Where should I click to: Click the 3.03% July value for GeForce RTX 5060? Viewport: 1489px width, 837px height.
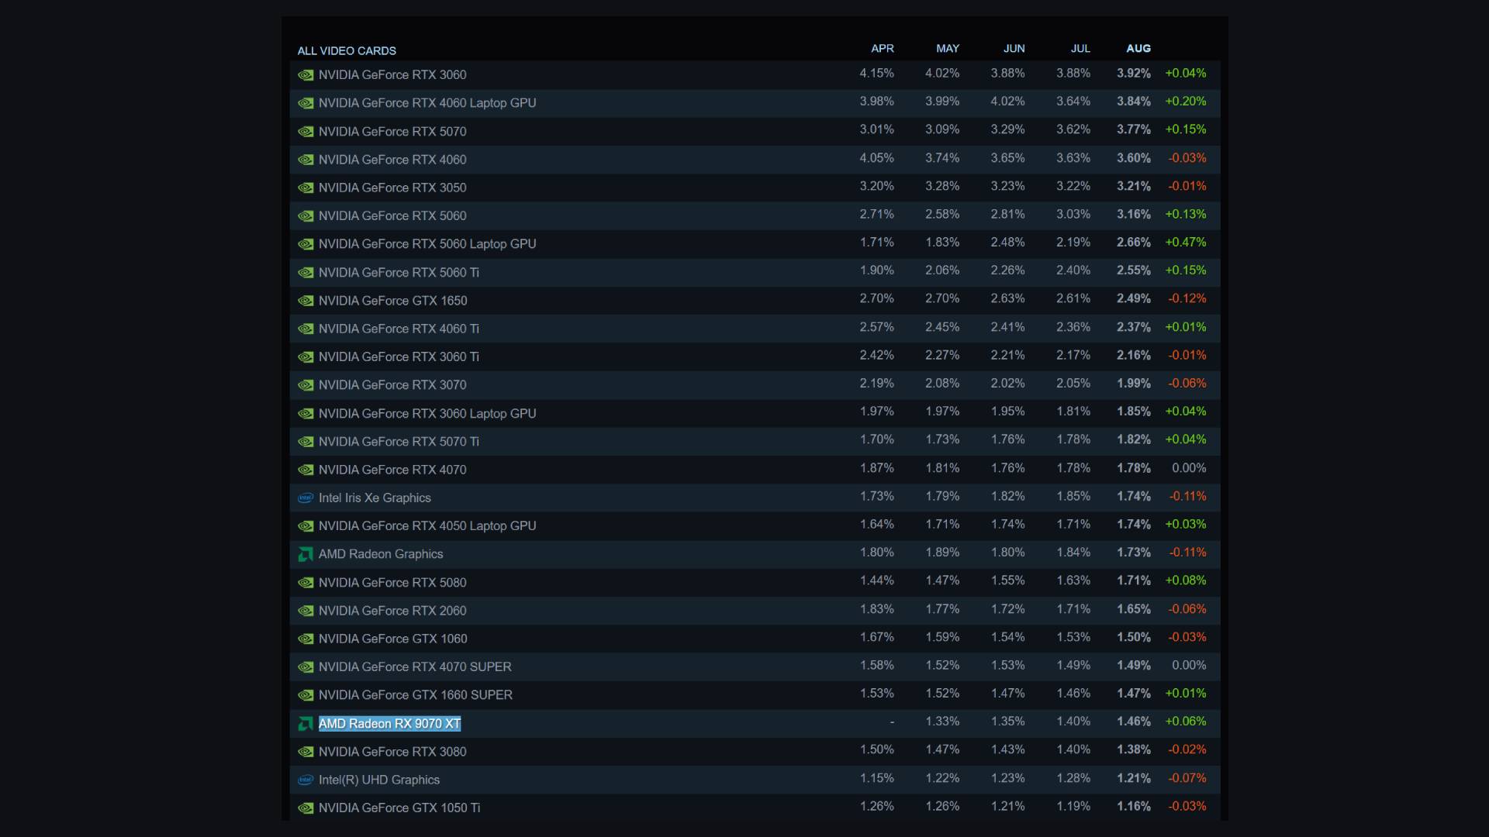click(1073, 214)
